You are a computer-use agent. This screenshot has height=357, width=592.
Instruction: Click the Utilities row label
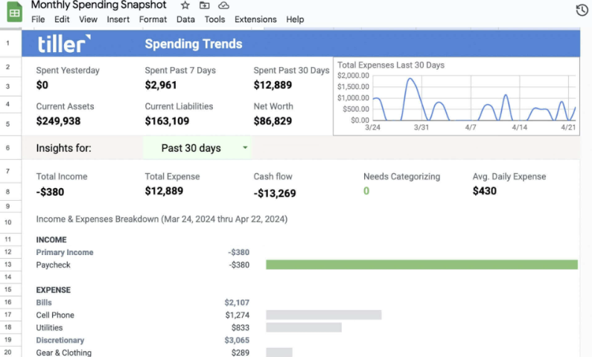coord(49,327)
